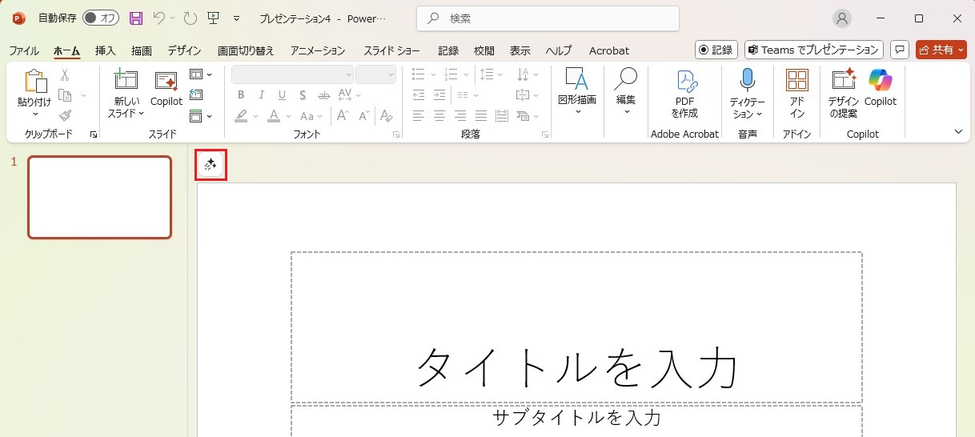Click the font color A button
The width and height of the screenshot is (975, 437).
(x=274, y=116)
